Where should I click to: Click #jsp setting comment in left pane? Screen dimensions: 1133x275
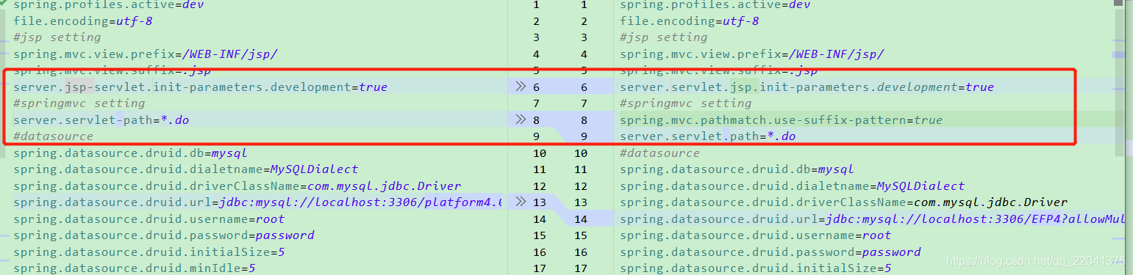[x=57, y=37]
